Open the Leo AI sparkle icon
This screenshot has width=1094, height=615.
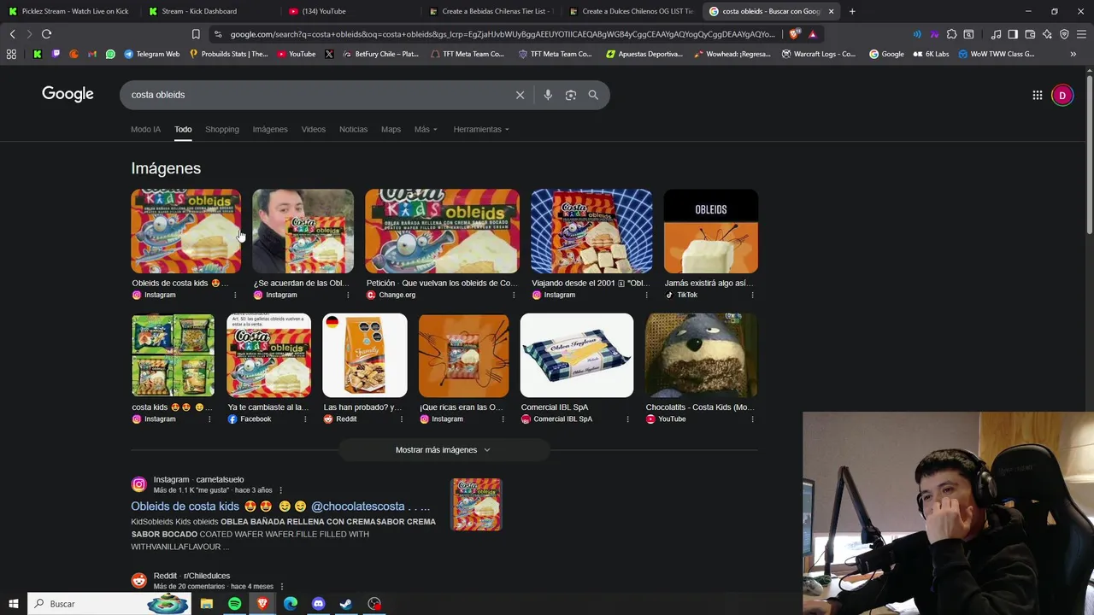tap(1047, 34)
